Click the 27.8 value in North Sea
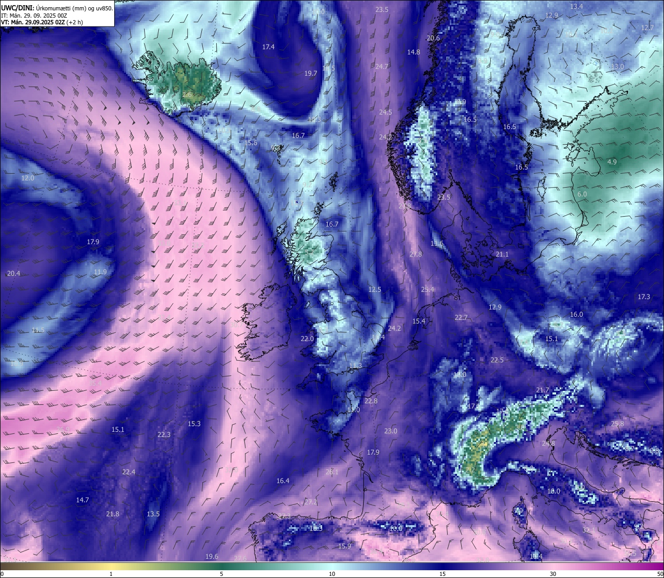The image size is (664, 578). (416, 255)
